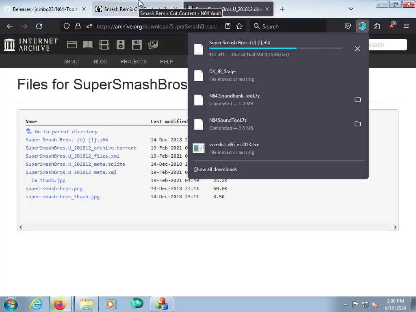Show hidden system tray icons arrow

pyautogui.click(x=345, y=304)
